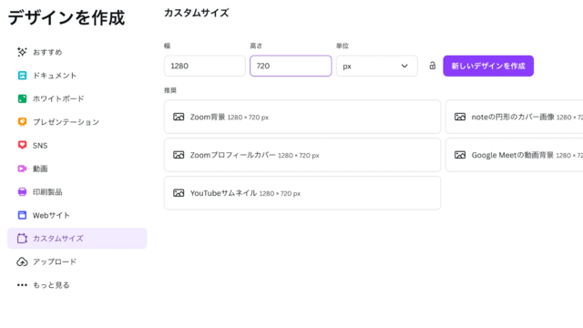Choose the noteの円形のカバー画像 preset
Screen dimensions: 583x328
[x=514, y=117]
